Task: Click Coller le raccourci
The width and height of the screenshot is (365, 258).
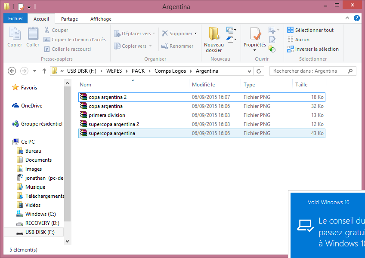Action: coord(67,49)
